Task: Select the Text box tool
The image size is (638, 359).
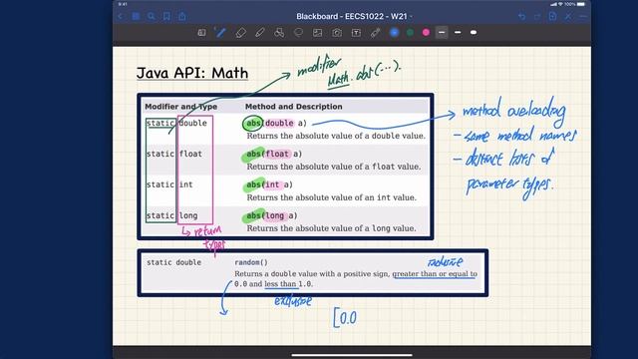Action: click(x=356, y=33)
